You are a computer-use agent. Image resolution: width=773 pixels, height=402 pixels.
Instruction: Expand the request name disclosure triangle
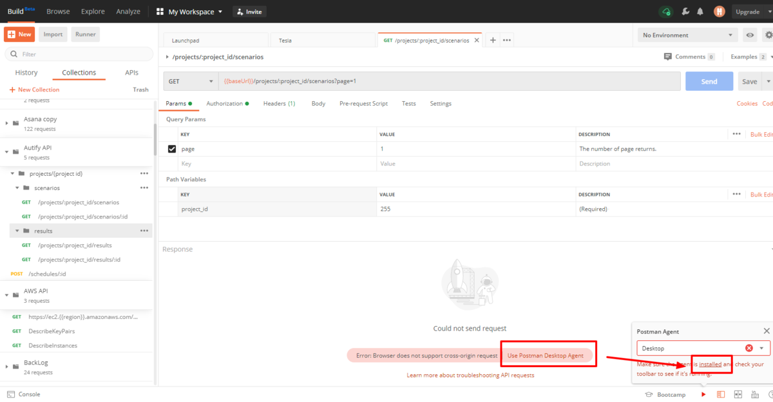point(167,57)
